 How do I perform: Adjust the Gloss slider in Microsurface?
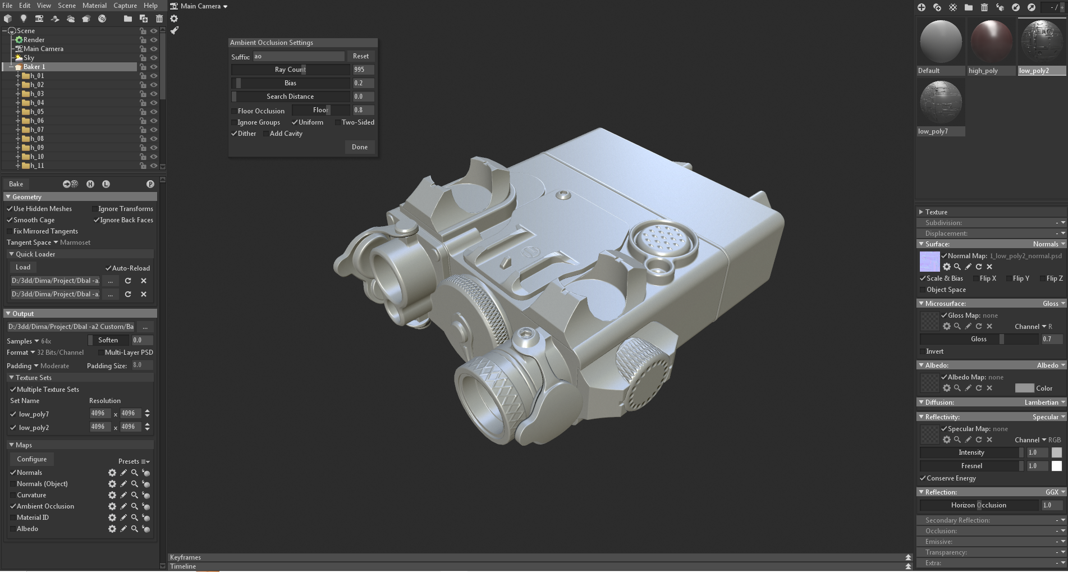coord(979,339)
